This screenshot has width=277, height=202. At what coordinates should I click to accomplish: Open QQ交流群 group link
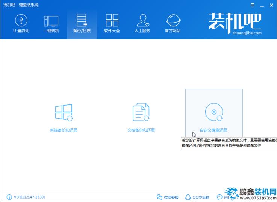point(197,197)
